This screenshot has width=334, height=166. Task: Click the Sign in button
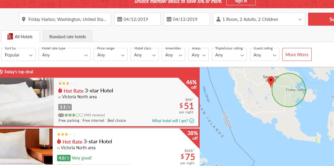[x=241, y=2]
